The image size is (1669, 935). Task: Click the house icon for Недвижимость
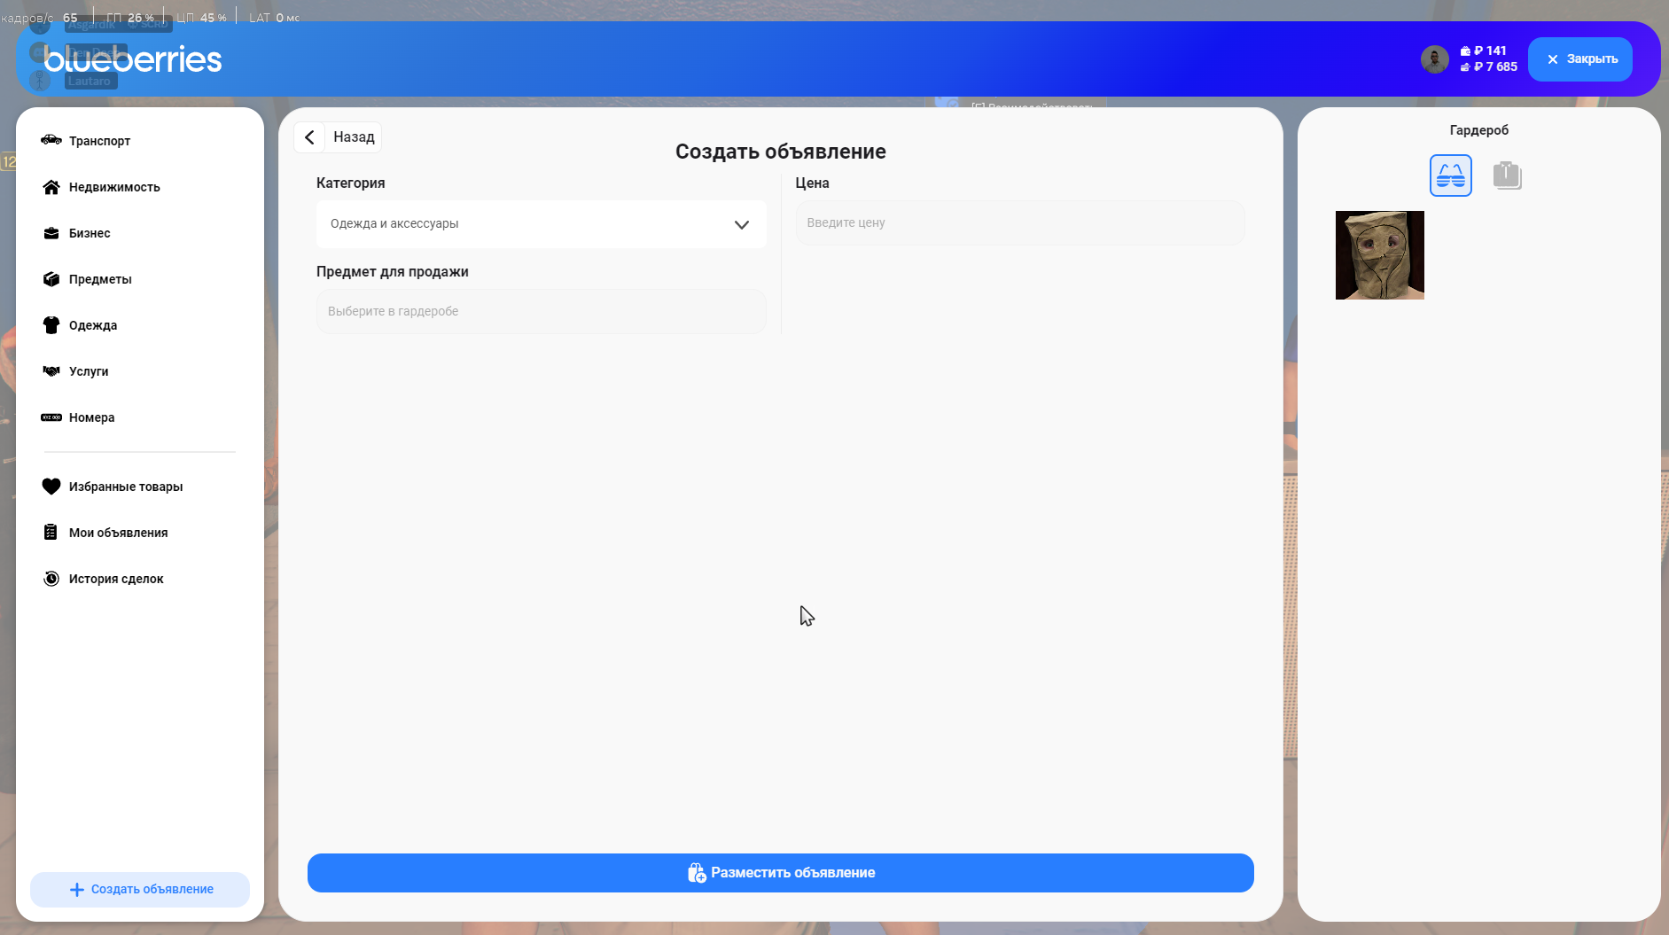(51, 187)
